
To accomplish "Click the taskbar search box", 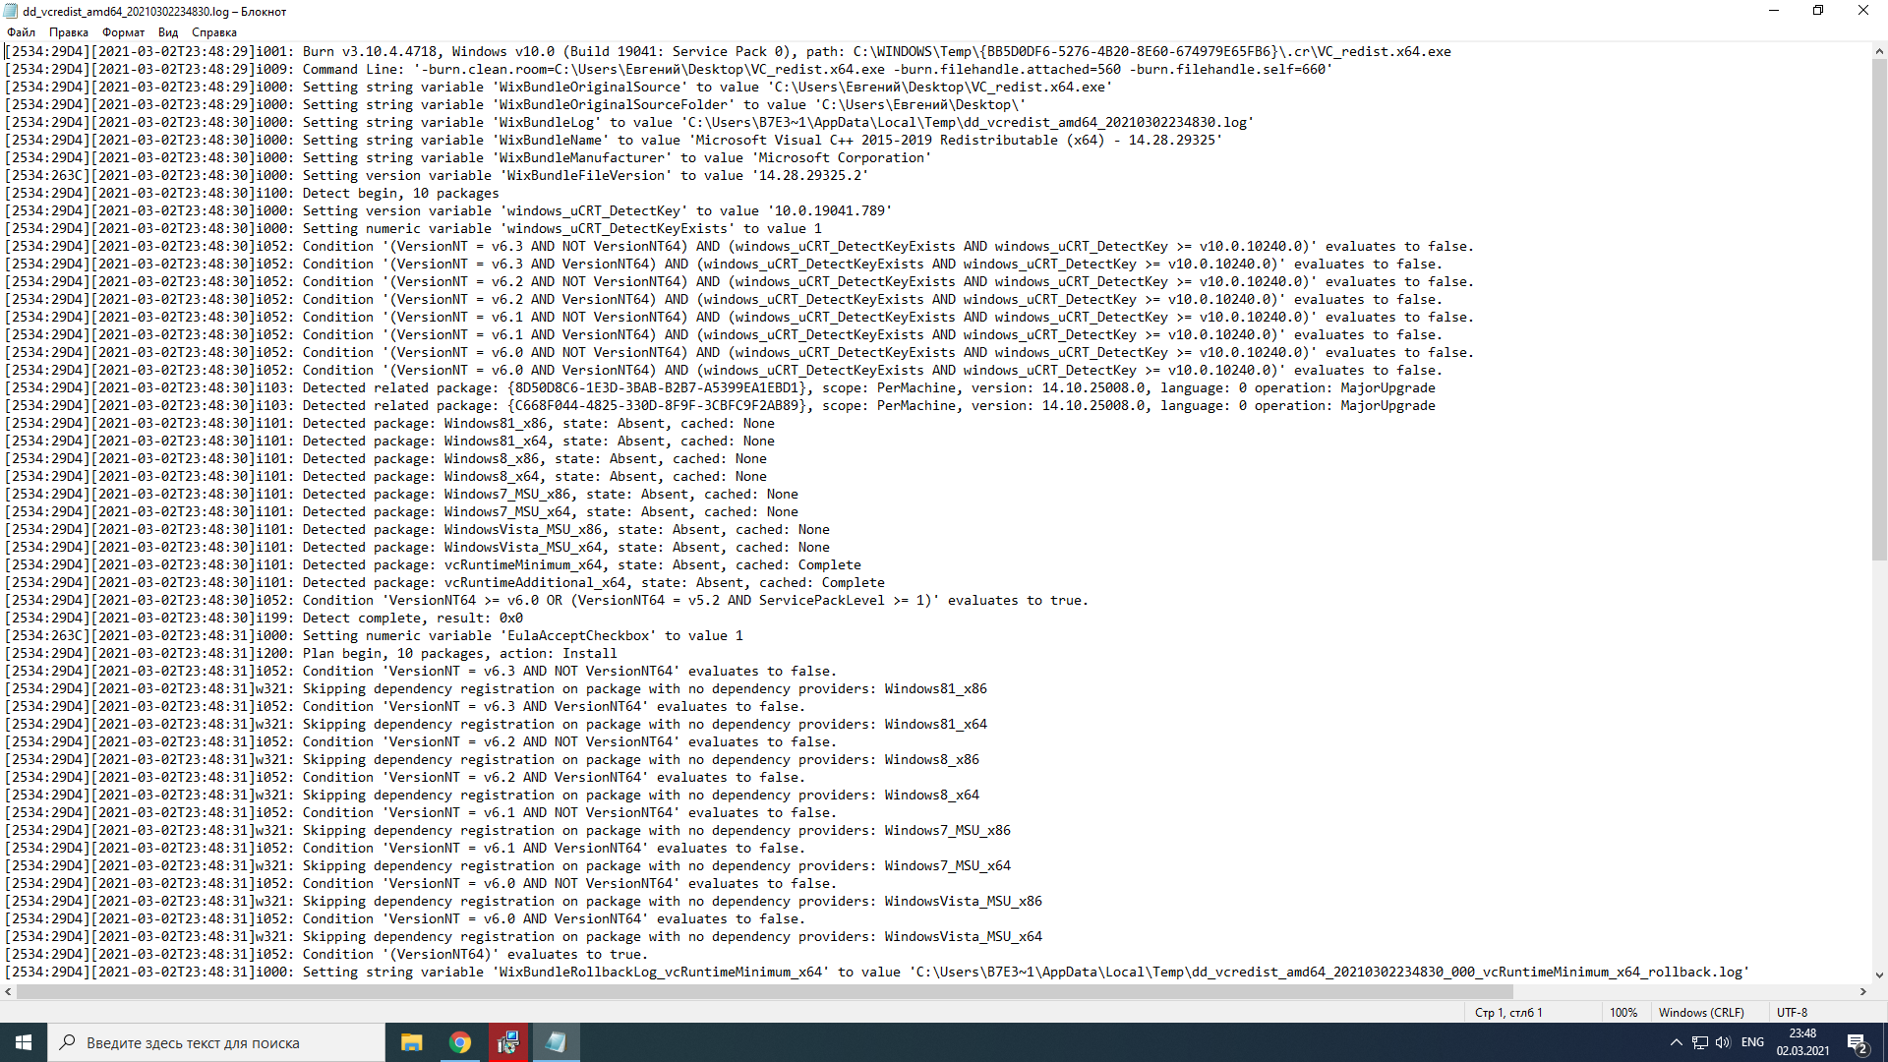I will [x=216, y=1042].
